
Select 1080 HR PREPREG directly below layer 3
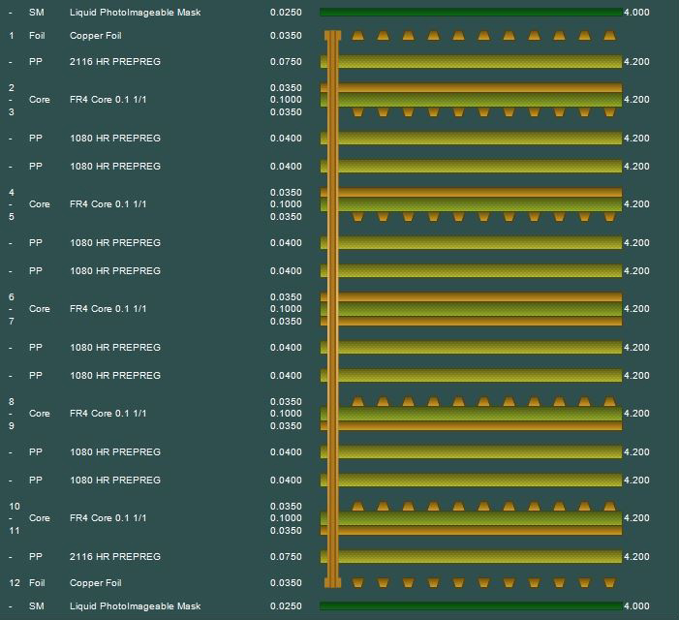(115, 139)
